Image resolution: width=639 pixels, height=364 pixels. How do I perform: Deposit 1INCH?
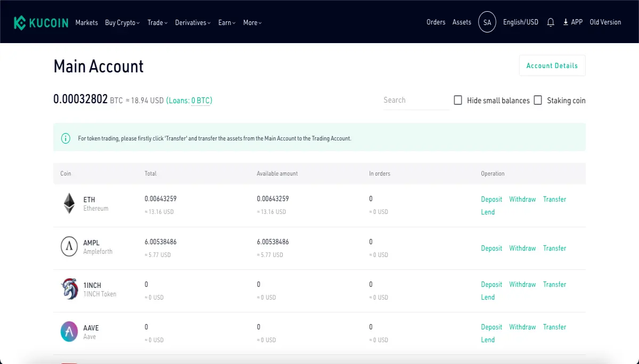[491, 284]
